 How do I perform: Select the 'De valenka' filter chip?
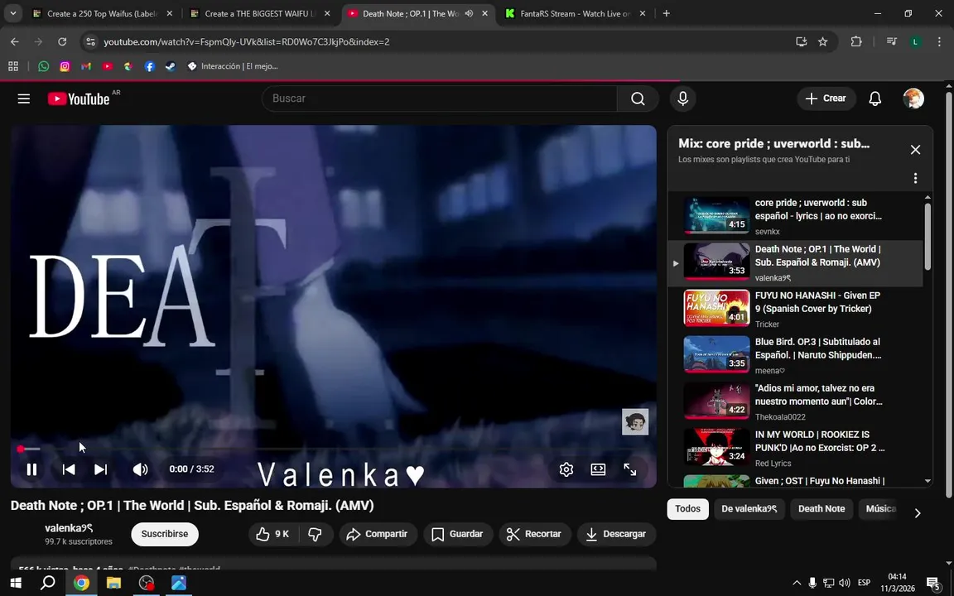point(749,508)
